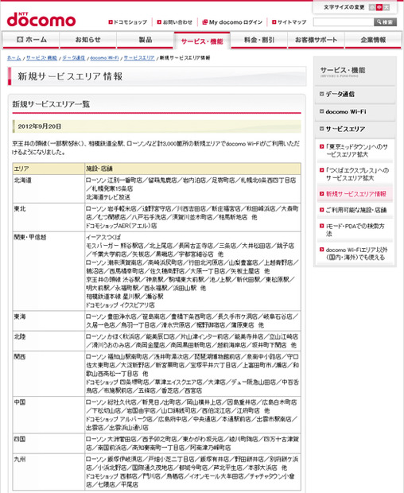This screenshot has height=493, width=404.
Task: Select the 中国 area cell
Action: click(49, 415)
